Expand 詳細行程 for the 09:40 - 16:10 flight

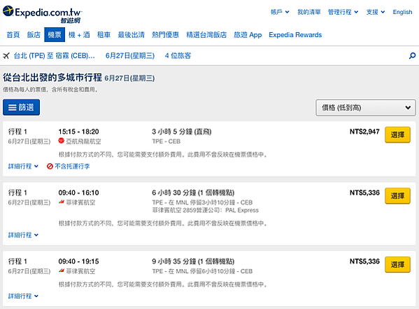coord(23,235)
